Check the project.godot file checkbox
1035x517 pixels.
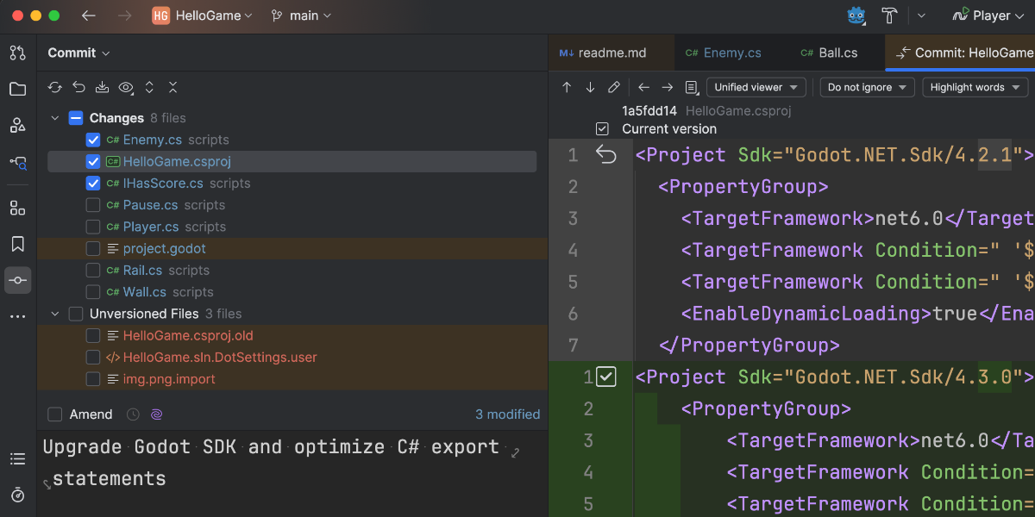click(93, 248)
